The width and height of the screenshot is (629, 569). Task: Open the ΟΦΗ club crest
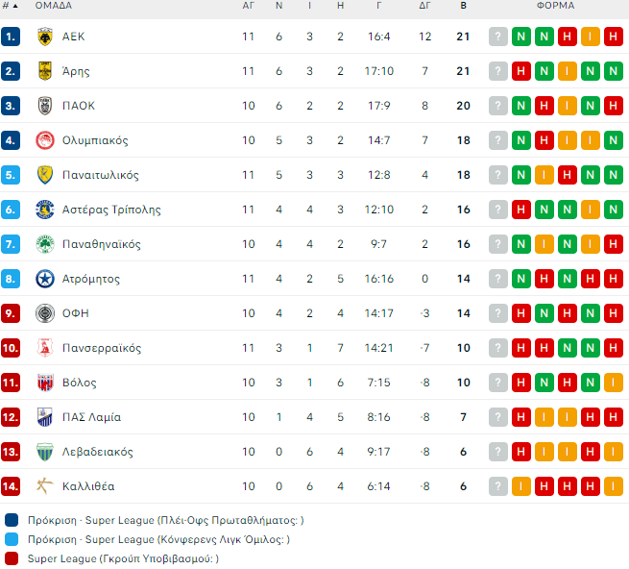coord(45,313)
